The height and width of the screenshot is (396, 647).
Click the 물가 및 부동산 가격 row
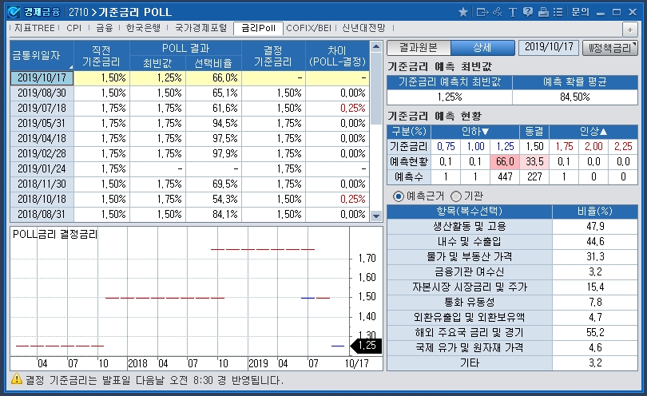pos(513,257)
